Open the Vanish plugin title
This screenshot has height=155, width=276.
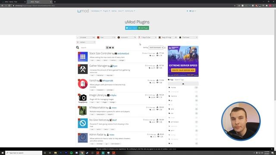point(93,81)
